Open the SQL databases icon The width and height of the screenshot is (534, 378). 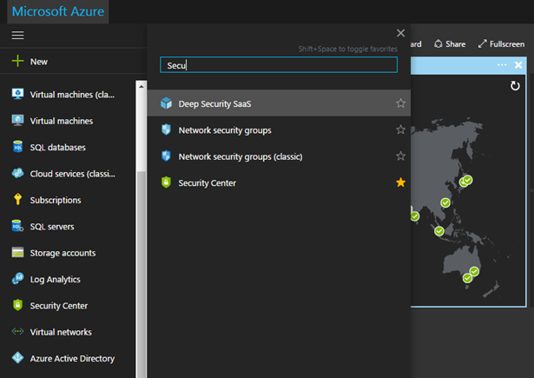(x=17, y=147)
